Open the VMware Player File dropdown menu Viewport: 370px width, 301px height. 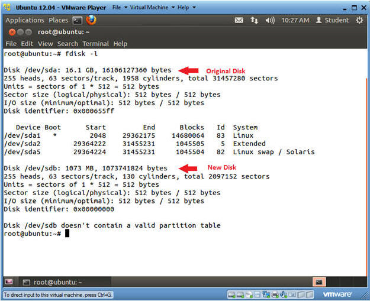click(120, 7)
